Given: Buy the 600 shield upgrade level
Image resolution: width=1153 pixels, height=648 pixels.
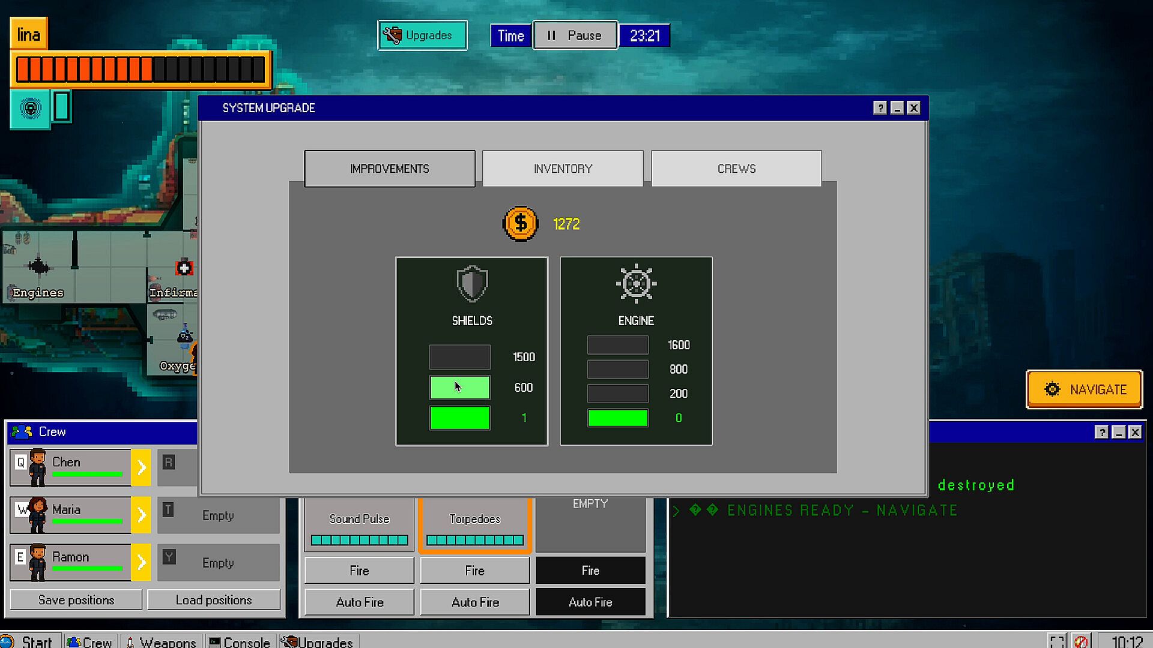Looking at the screenshot, I should pyautogui.click(x=459, y=388).
